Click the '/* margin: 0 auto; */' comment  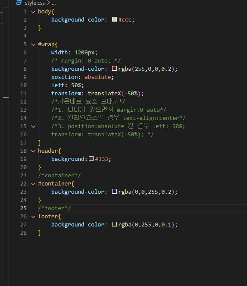(86, 61)
